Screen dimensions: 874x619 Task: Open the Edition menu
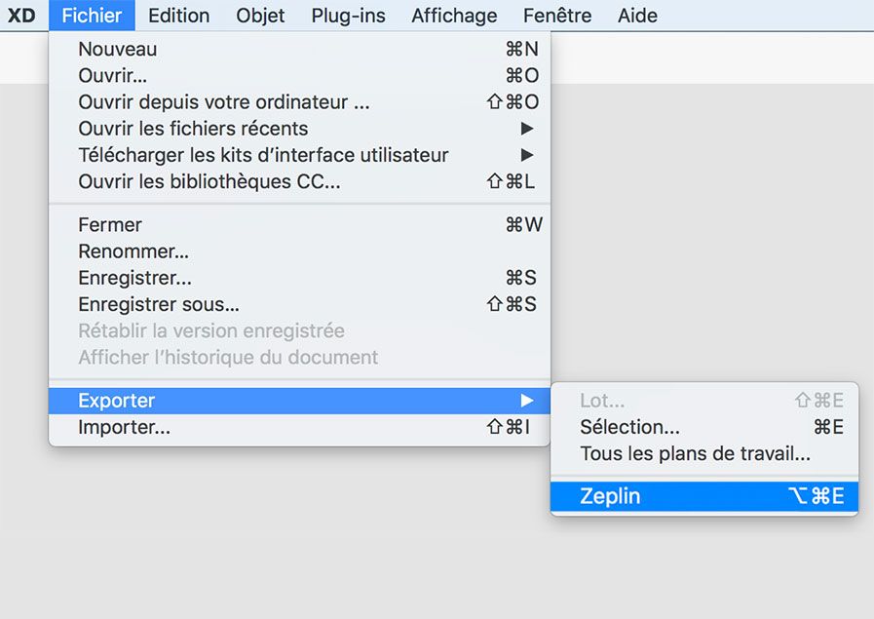178,15
